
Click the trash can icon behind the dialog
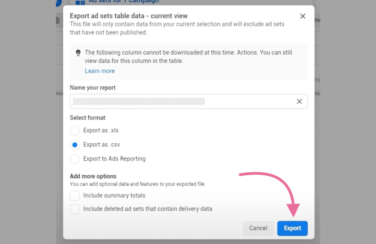coord(57,21)
